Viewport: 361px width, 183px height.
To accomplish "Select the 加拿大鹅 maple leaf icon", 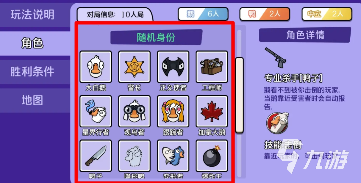I will coord(212,111).
